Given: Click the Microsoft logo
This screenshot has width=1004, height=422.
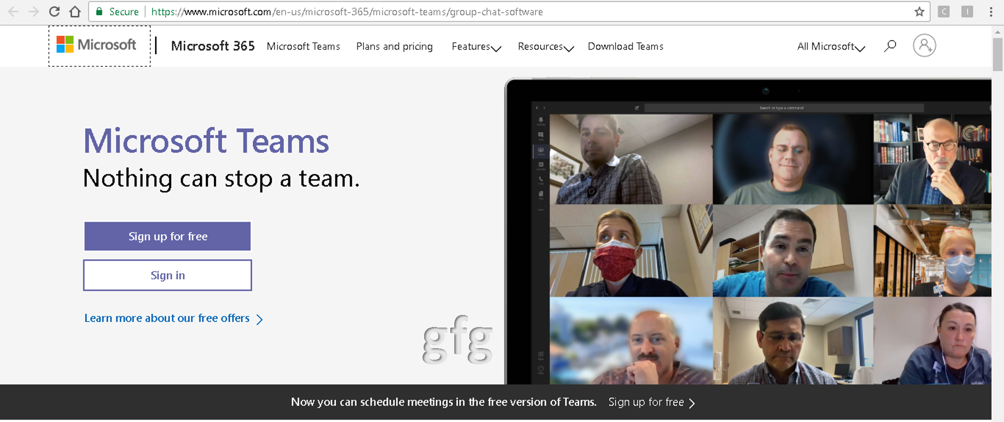Looking at the screenshot, I should 96,45.
